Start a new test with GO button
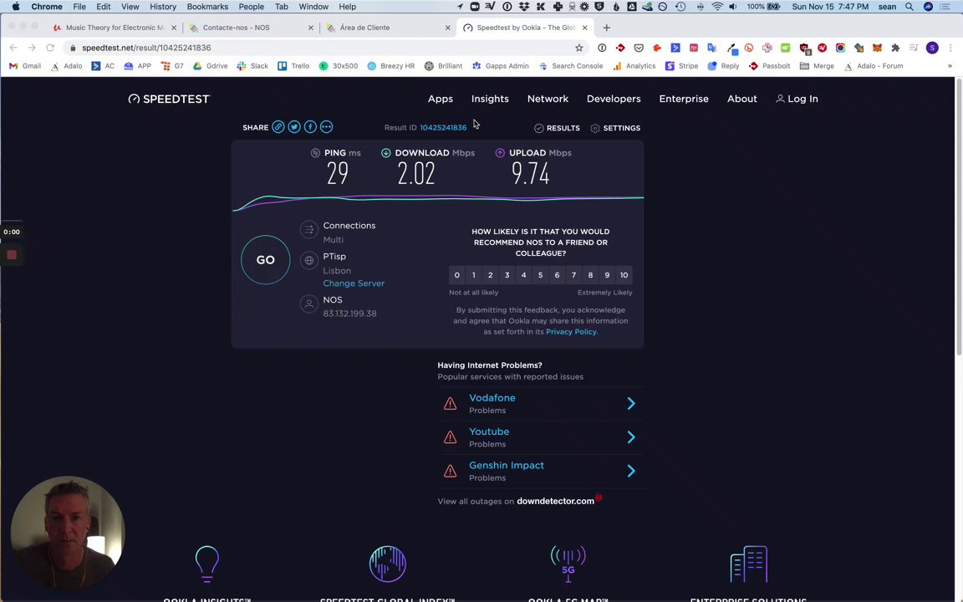This screenshot has height=602, width=963. 265,260
